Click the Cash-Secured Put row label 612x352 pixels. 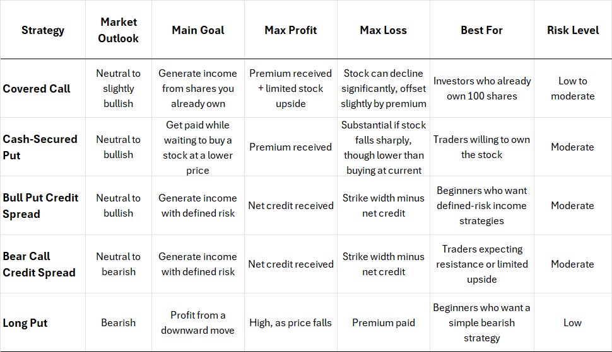coord(40,147)
